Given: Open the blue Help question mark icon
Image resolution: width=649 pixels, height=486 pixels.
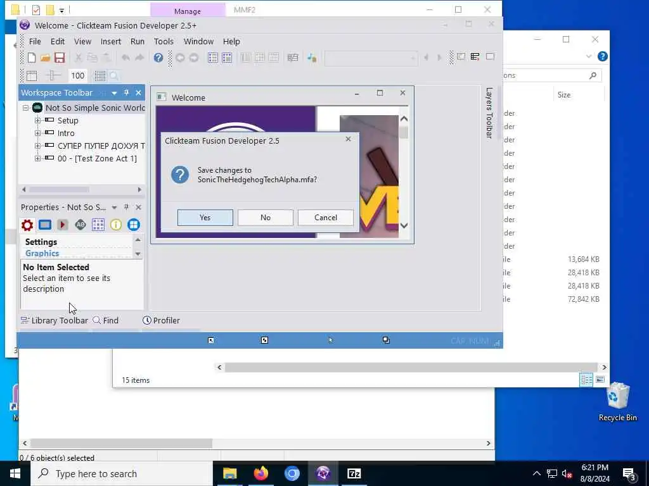Looking at the screenshot, I should pyautogui.click(x=158, y=58).
